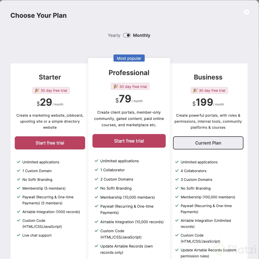Click the Current Plan button under Business

tap(208, 143)
